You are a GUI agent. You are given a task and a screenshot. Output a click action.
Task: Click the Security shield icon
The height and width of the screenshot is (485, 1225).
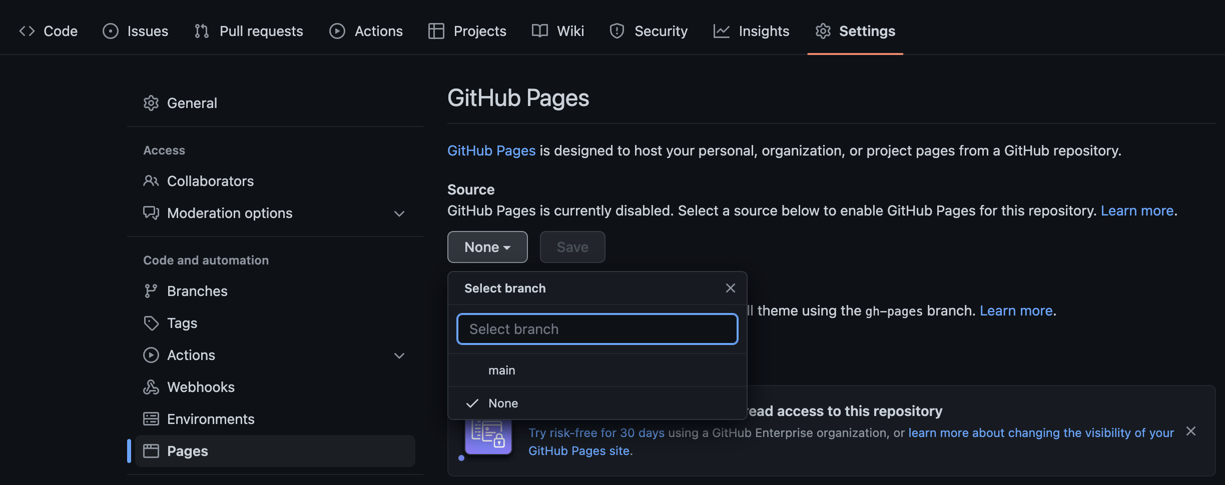coord(616,30)
